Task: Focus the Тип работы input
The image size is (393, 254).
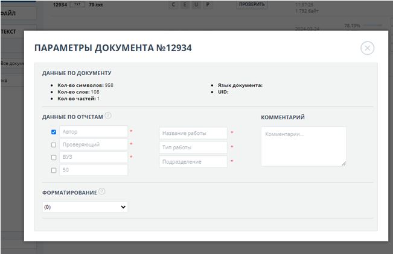Action: point(193,147)
